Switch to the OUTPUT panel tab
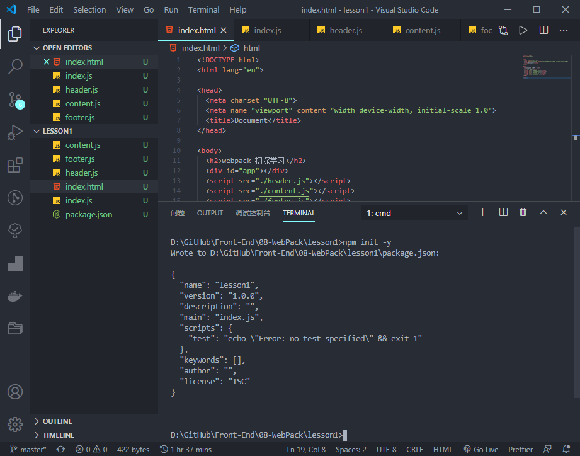This screenshot has width=580, height=456. coord(210,213)
